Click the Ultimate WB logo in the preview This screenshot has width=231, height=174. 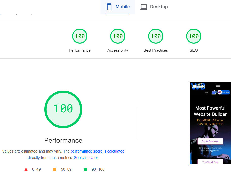point(199,86)
